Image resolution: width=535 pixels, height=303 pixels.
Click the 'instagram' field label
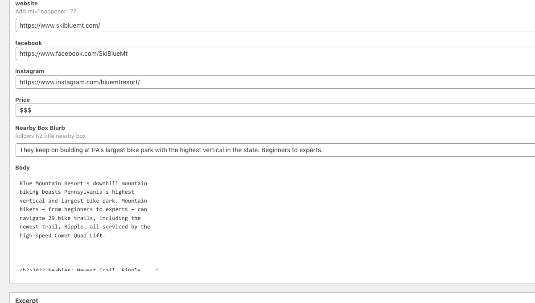point(29,71)
